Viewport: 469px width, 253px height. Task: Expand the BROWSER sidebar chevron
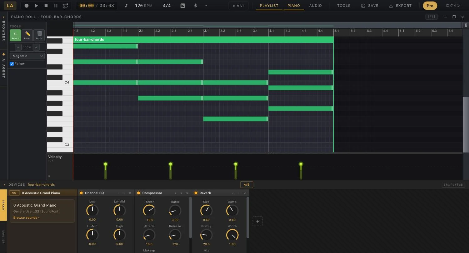coord(3,17)
